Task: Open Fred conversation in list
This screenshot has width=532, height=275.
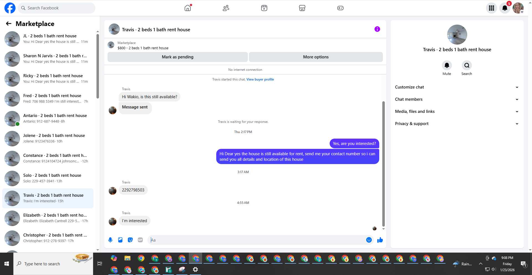Action: coord(48,98)
